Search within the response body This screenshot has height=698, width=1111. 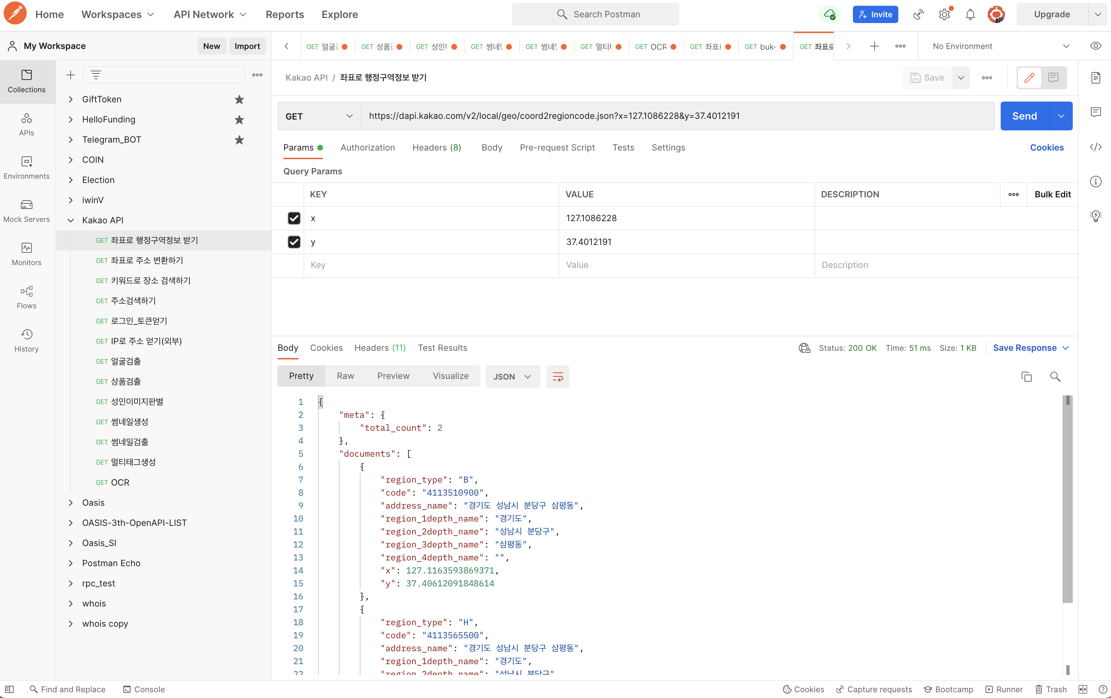coord(1055,377)
